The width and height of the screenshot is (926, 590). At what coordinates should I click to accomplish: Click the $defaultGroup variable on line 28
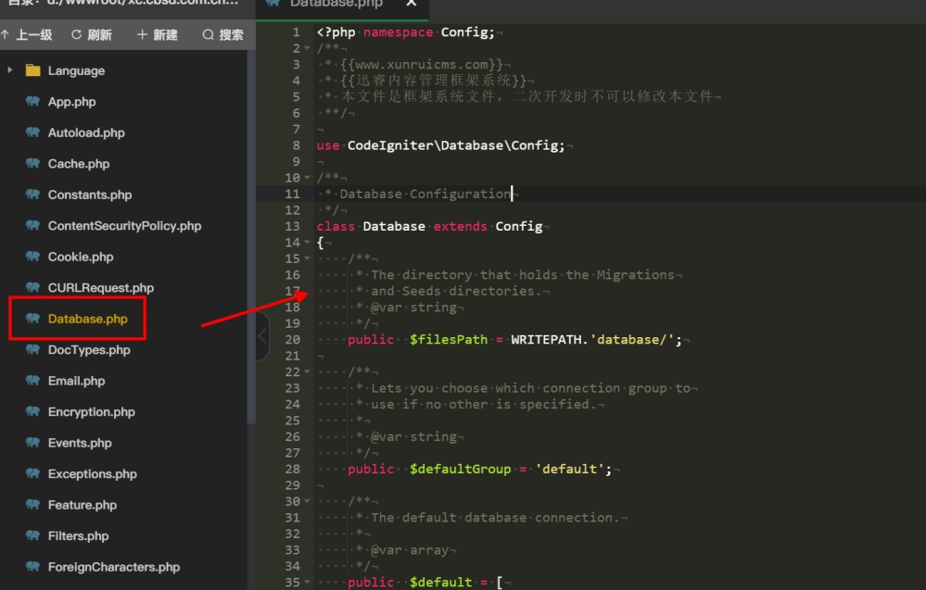click(x=460, y=469)
